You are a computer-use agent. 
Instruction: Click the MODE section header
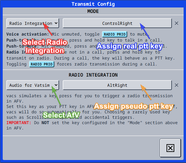(93, 11)
